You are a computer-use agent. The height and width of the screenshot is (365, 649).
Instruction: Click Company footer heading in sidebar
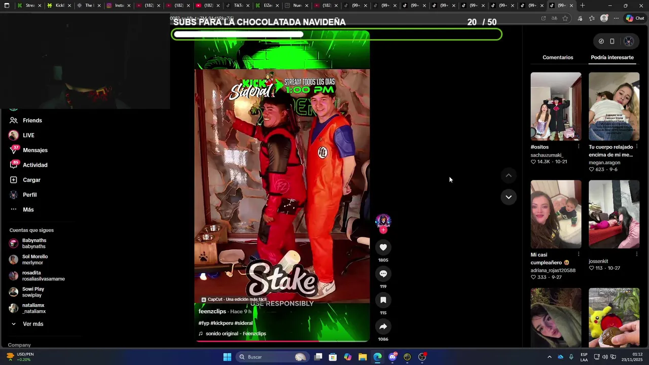tap(19, 345)
